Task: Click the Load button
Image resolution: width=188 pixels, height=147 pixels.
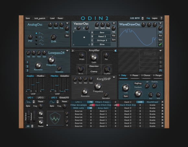Action: point(52,18)
